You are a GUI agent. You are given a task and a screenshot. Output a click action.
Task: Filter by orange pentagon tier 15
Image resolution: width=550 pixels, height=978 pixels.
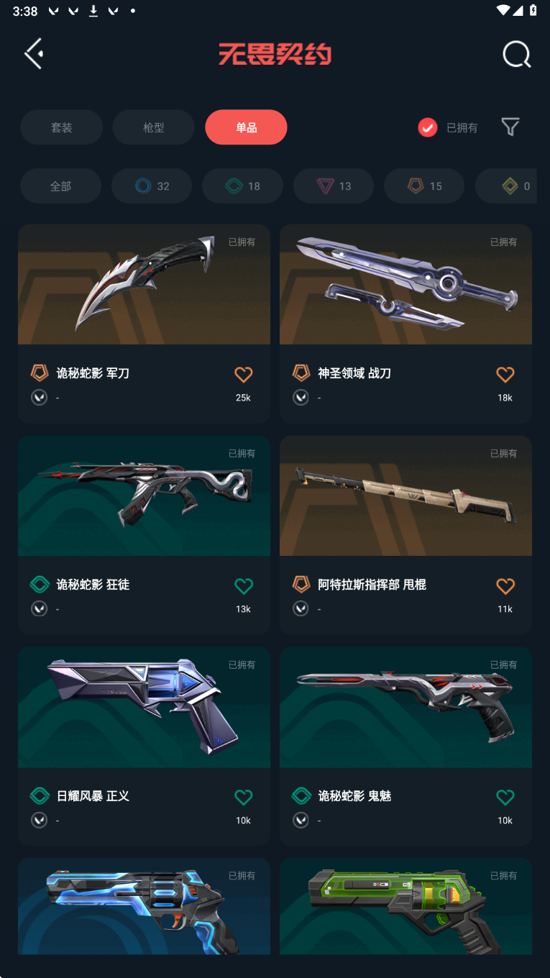[424, 186]
